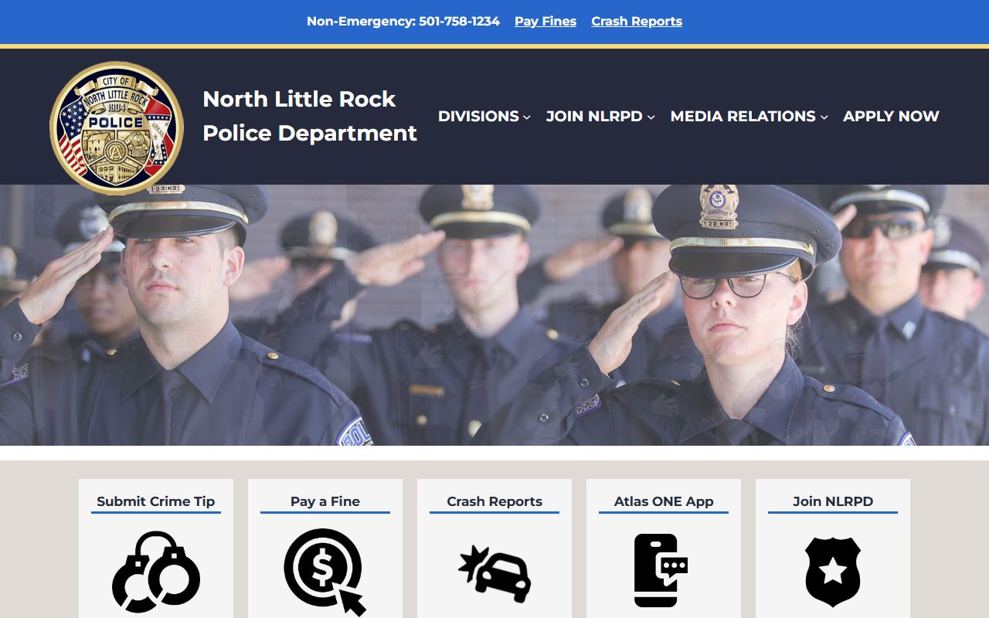The image size is (989, 618).
Task: Expand the Divisions menu chevron
Action: tap(527, 117)
